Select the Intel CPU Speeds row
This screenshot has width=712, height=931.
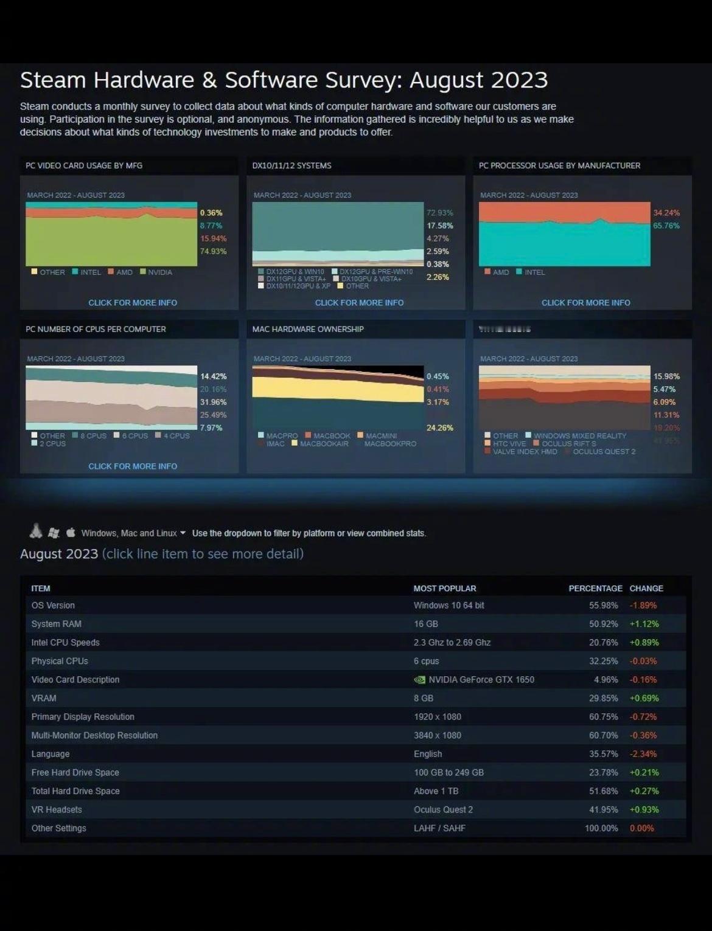(356, 643)
